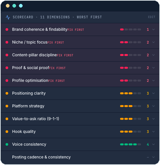This screenshot has width=160, height=165.
Task: Click red status dot for Brand coherence
Action: (7, 29)
